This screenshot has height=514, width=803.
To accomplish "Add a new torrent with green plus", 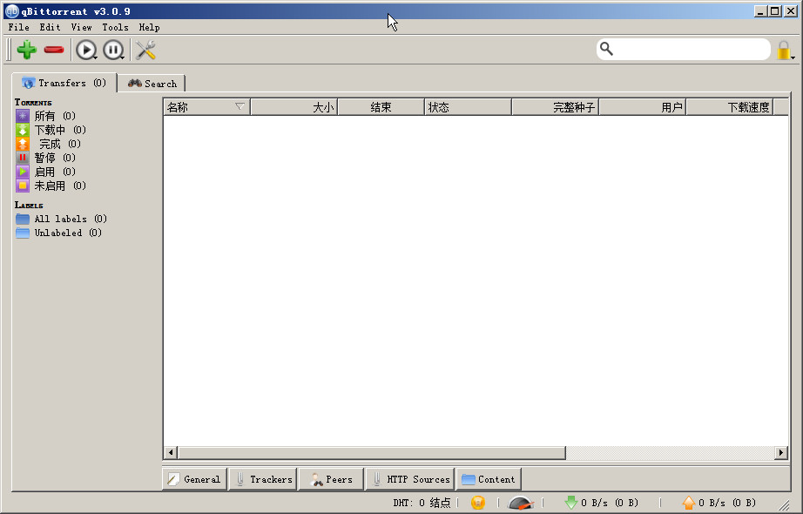I will (27, 50).
